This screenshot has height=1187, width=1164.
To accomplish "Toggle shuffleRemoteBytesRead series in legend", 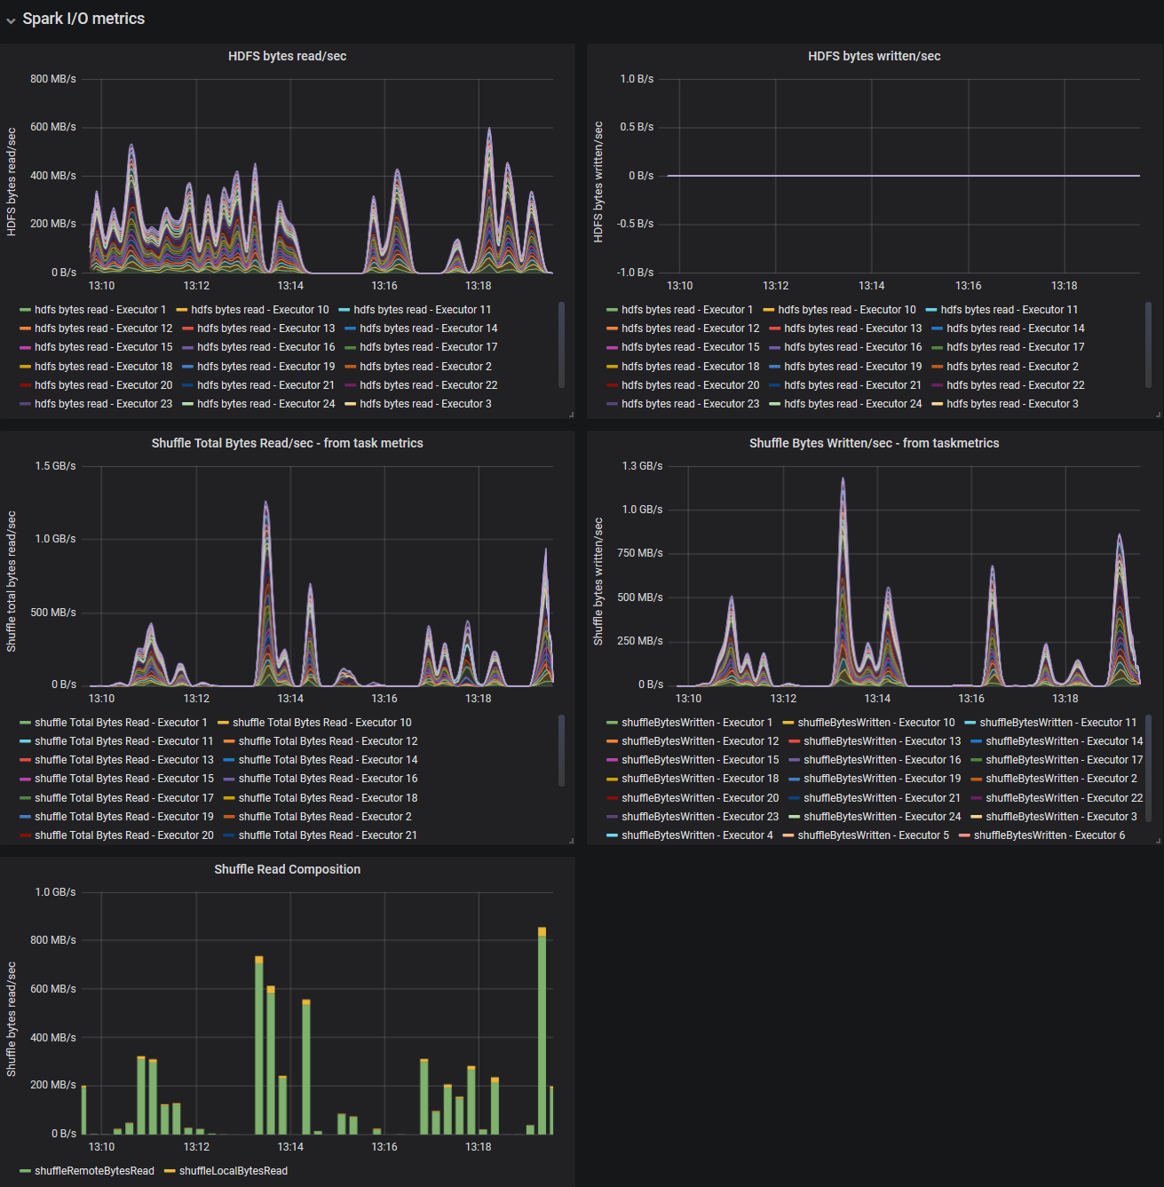I will pyautogui.click(x=94, y=1171).
